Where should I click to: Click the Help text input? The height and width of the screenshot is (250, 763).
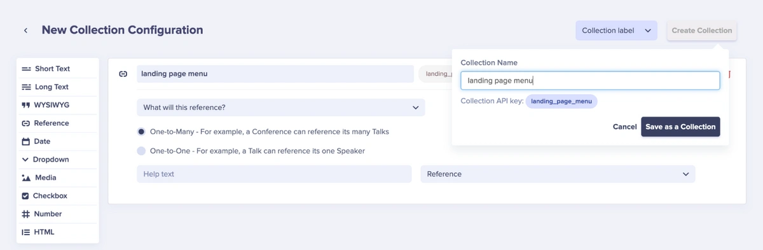tap(274, 174)
